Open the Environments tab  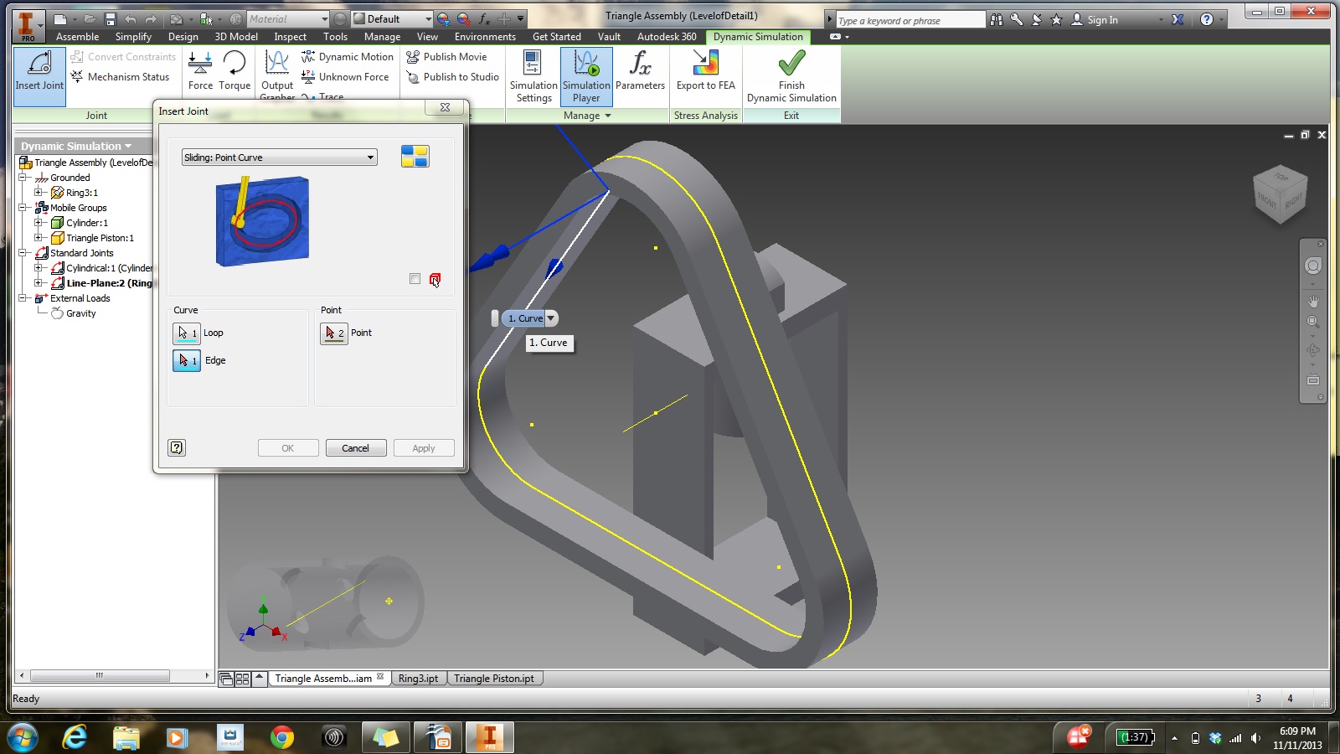(x=485, y=37)
